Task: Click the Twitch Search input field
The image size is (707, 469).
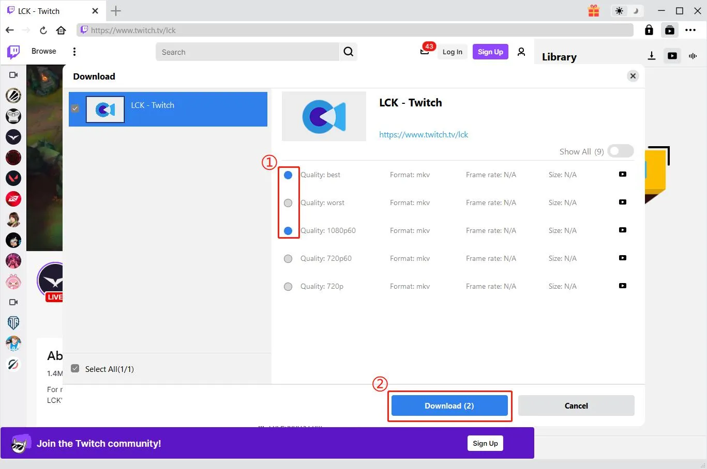Action: [x=247, y=52]
